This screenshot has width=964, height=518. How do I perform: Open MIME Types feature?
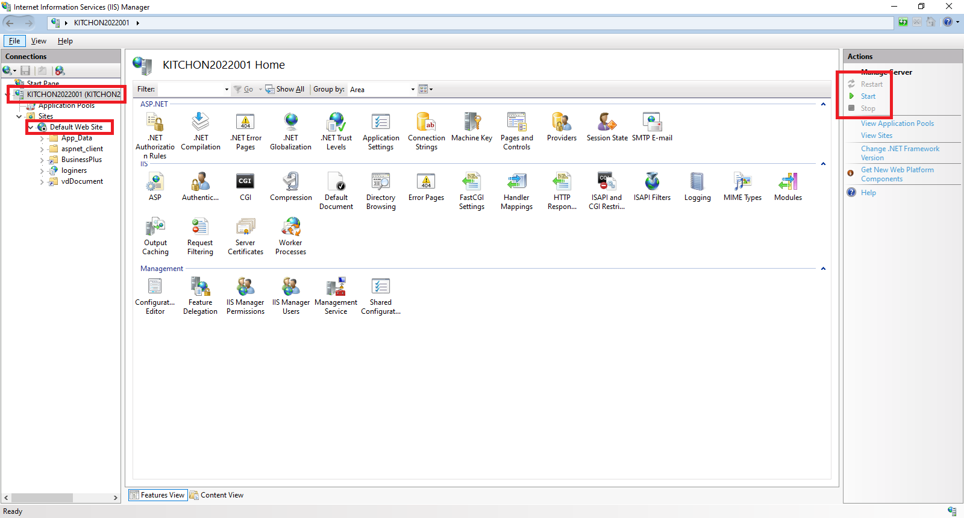pyautogui.click(x=743, y=187)
